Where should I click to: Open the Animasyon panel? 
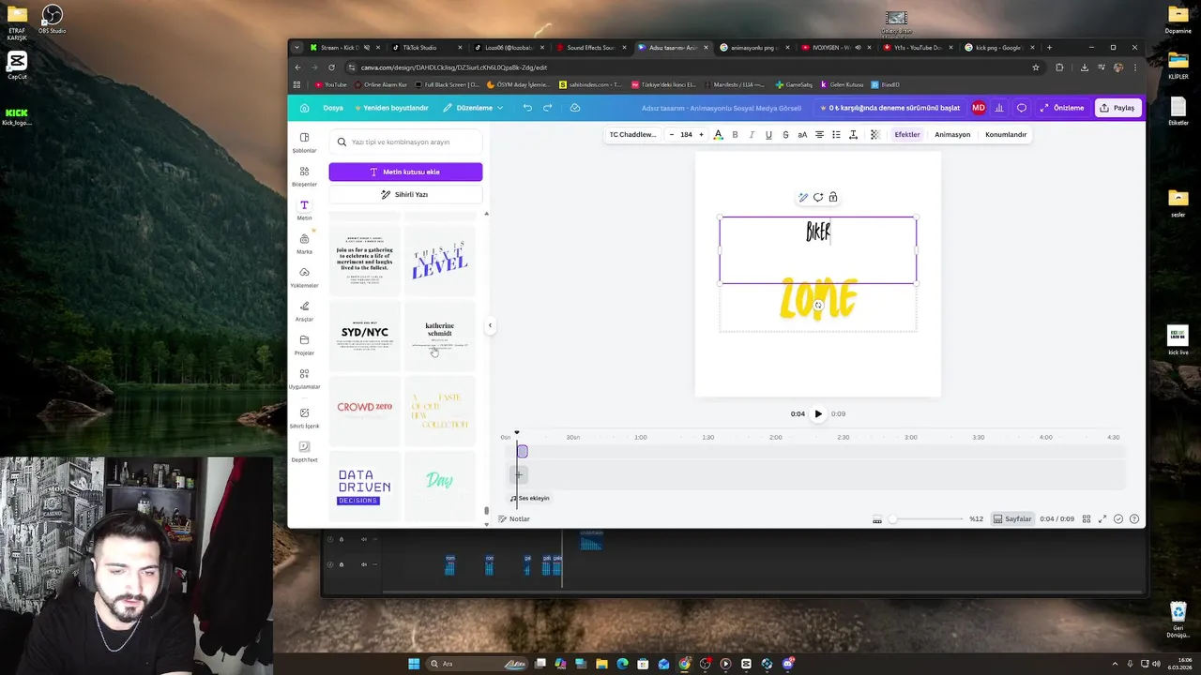(x=952, y=134)
